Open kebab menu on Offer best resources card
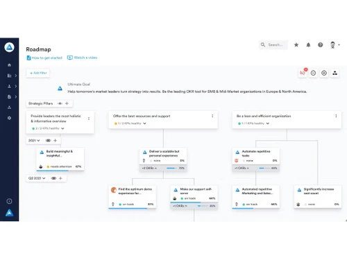 tap(212, 116)
